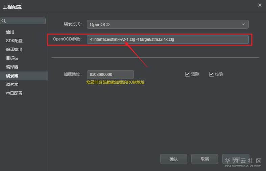Click the OpenOCD参数 label
Viewport: 266px width, 171px height.
[67, 39]
